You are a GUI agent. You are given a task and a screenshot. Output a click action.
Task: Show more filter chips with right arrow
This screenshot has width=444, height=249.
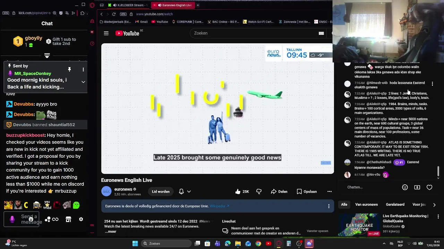(434, 205)
